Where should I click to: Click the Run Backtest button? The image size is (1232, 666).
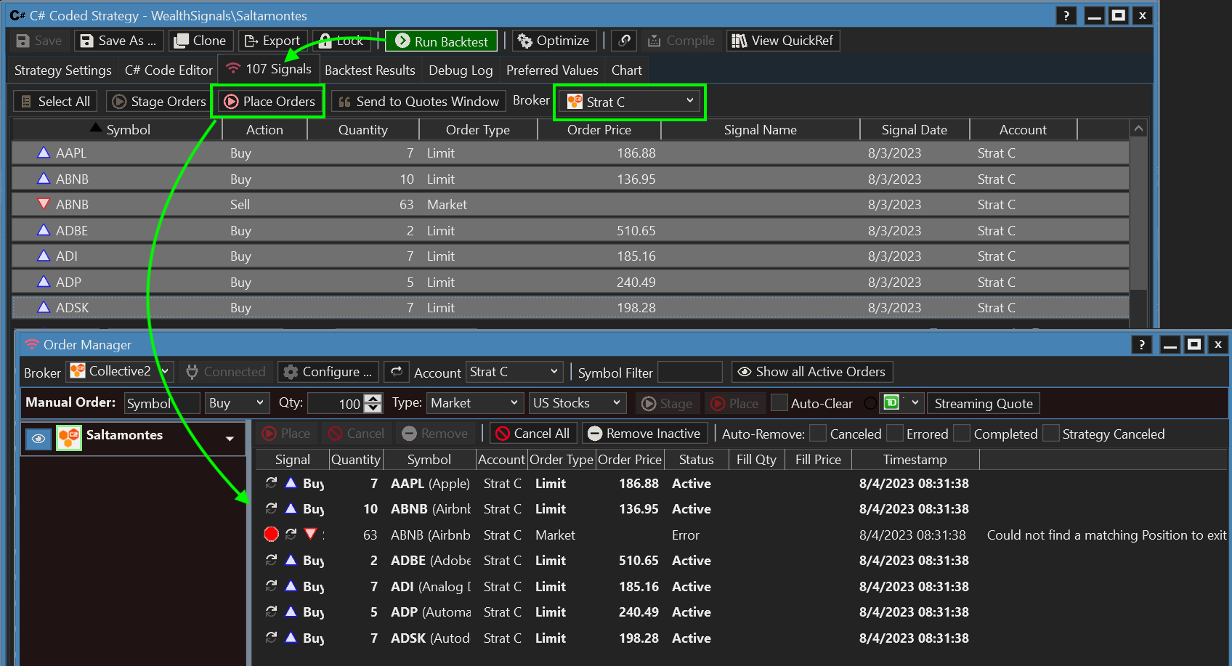point(442,41)
